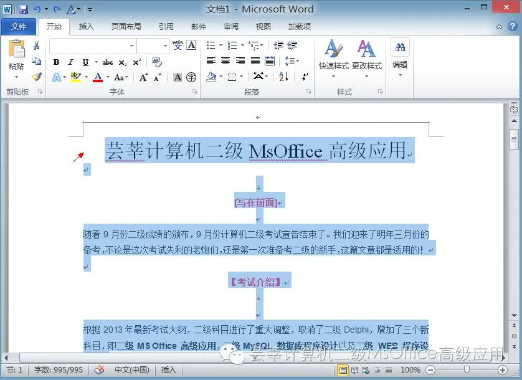The height and width of the screenshot is (380, 522).
Task: Switch to the 页面布局 tab
Action: [x=126, y=26]
